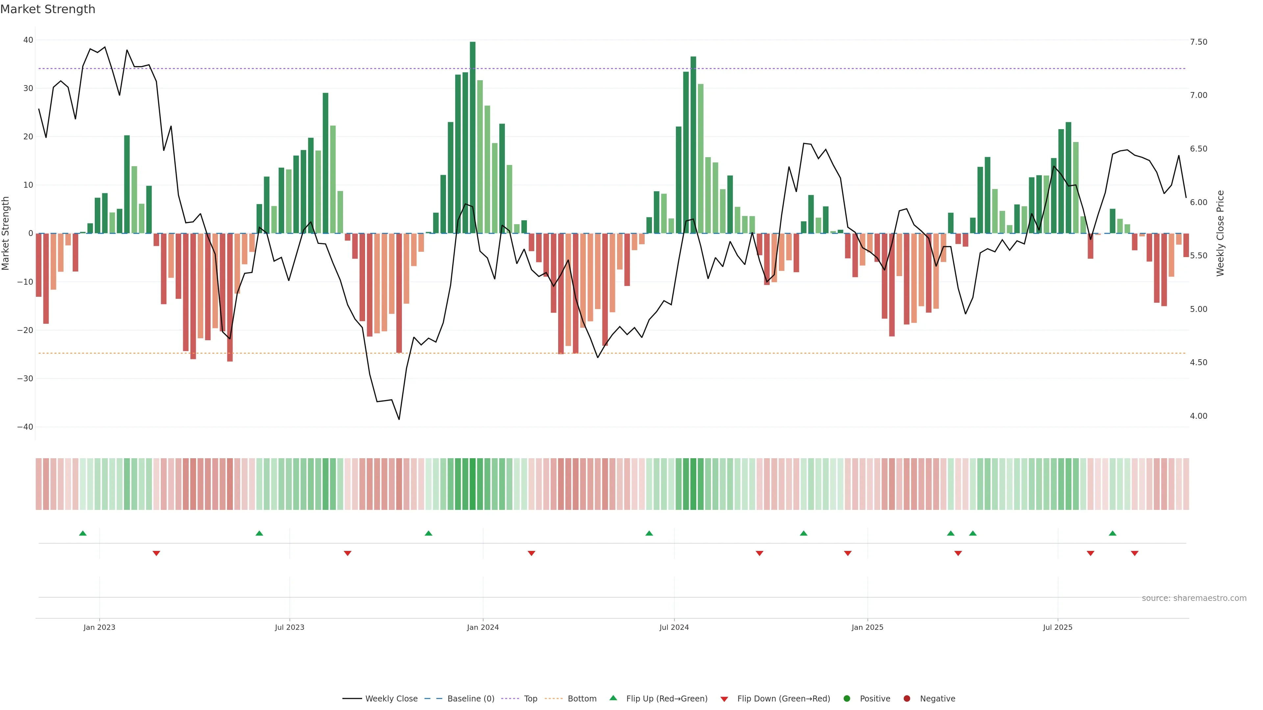Click the Jul 2025 x-axis label
The height and width of the screenshot is (710, 1263).
[x=1057, y=627]
